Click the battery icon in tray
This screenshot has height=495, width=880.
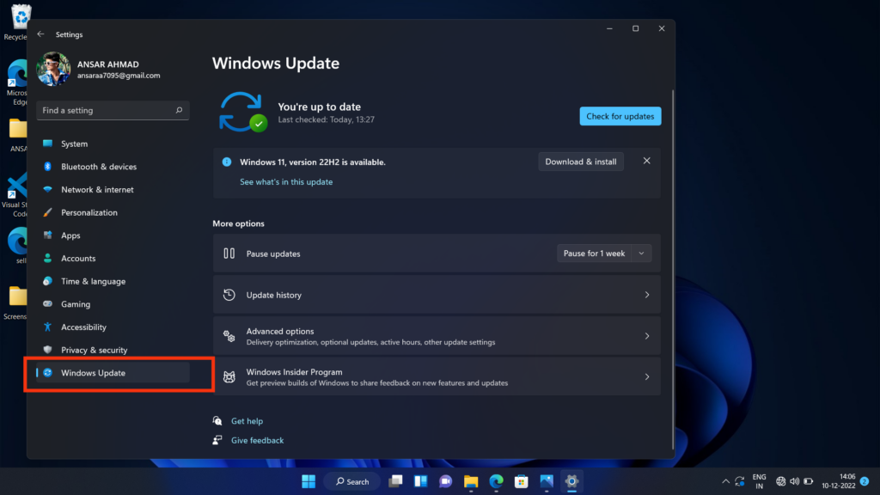[x=809, y=481]
